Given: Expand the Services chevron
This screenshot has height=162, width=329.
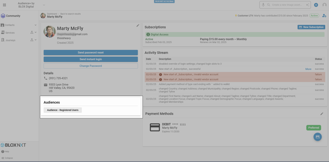Looking at the screenshot, I should pos(35,32).
